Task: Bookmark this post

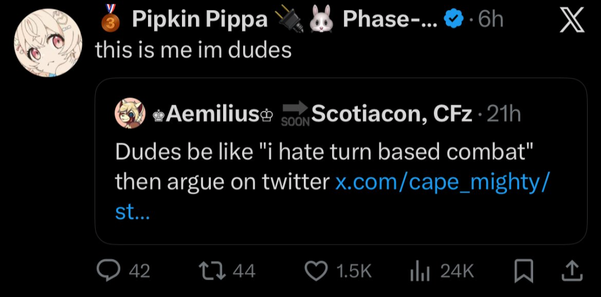Action: click(x=524, y=271)
